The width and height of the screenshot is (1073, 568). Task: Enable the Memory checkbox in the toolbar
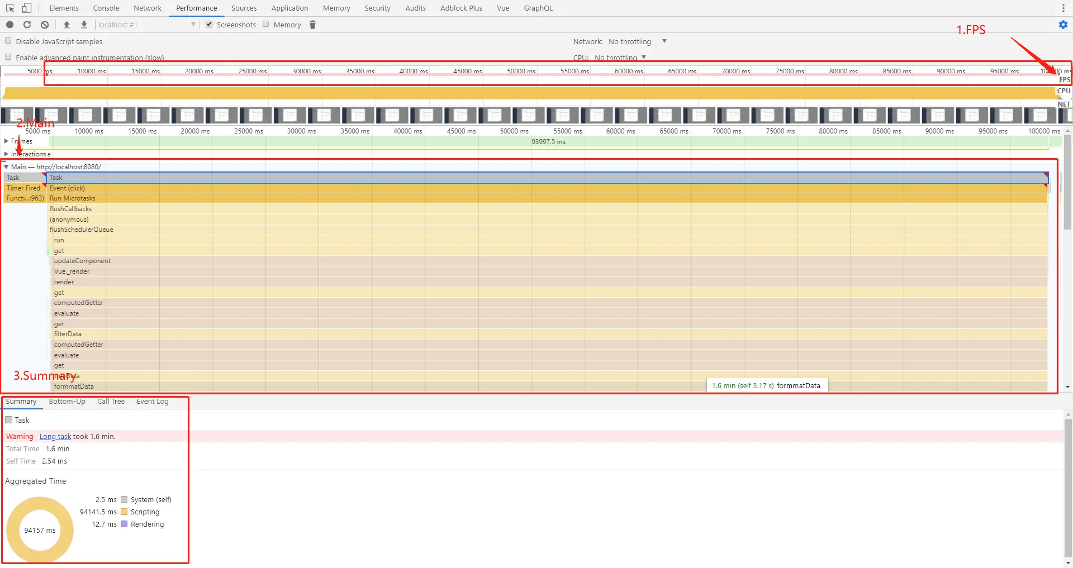tap(266, 24)
